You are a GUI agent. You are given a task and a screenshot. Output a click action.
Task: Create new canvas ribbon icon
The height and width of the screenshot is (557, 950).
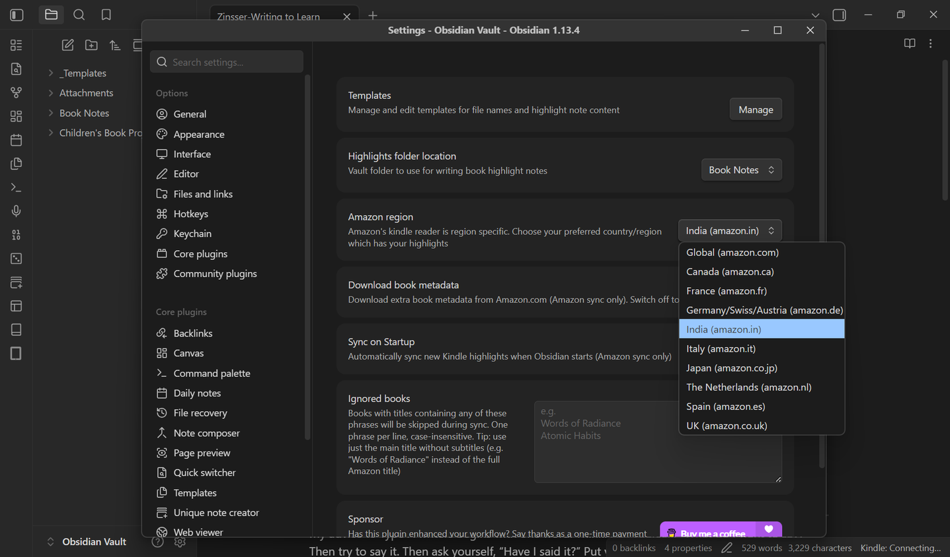pos(17,116)
